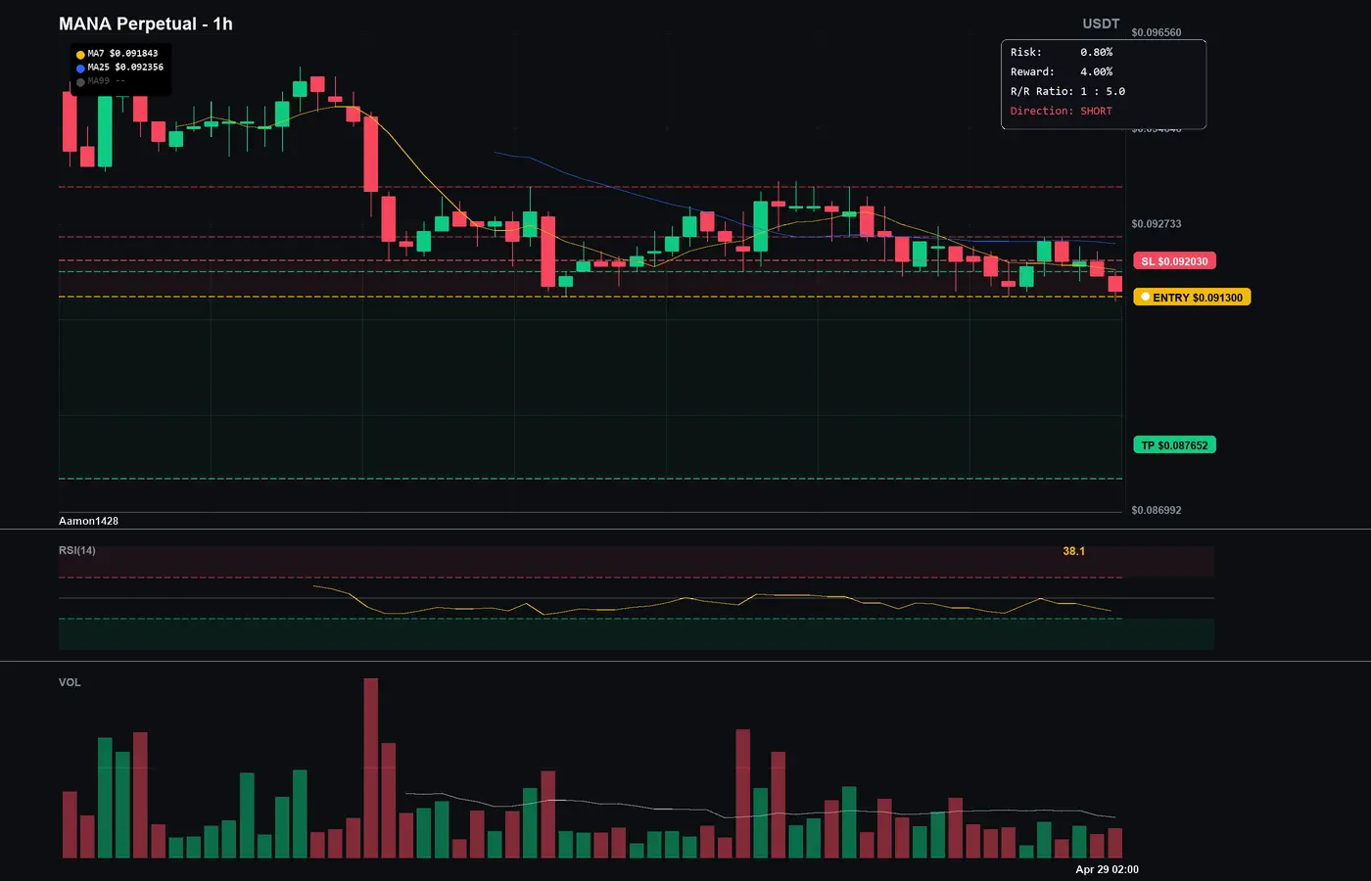
Task: Click the RSI value 38.1
Action: [x=1074, y=551]
